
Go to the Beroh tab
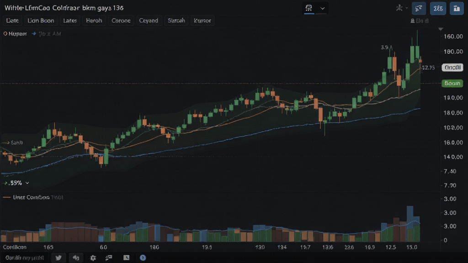(x=94, y=21)
